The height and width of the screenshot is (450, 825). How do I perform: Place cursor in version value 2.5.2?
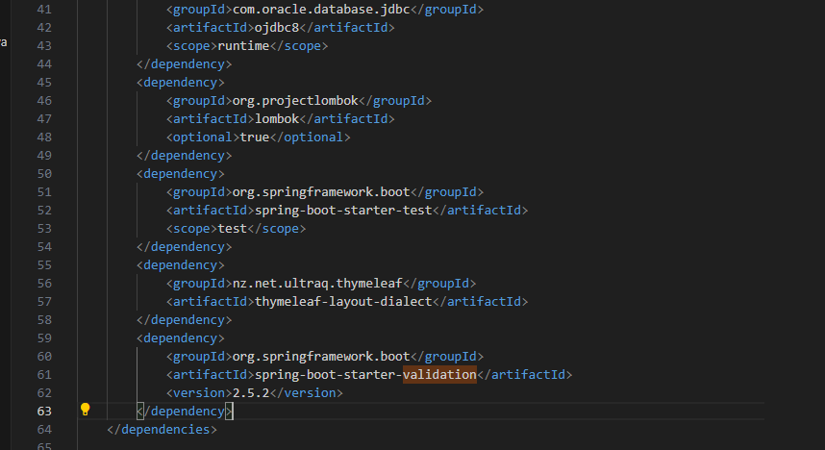point(251,393)
